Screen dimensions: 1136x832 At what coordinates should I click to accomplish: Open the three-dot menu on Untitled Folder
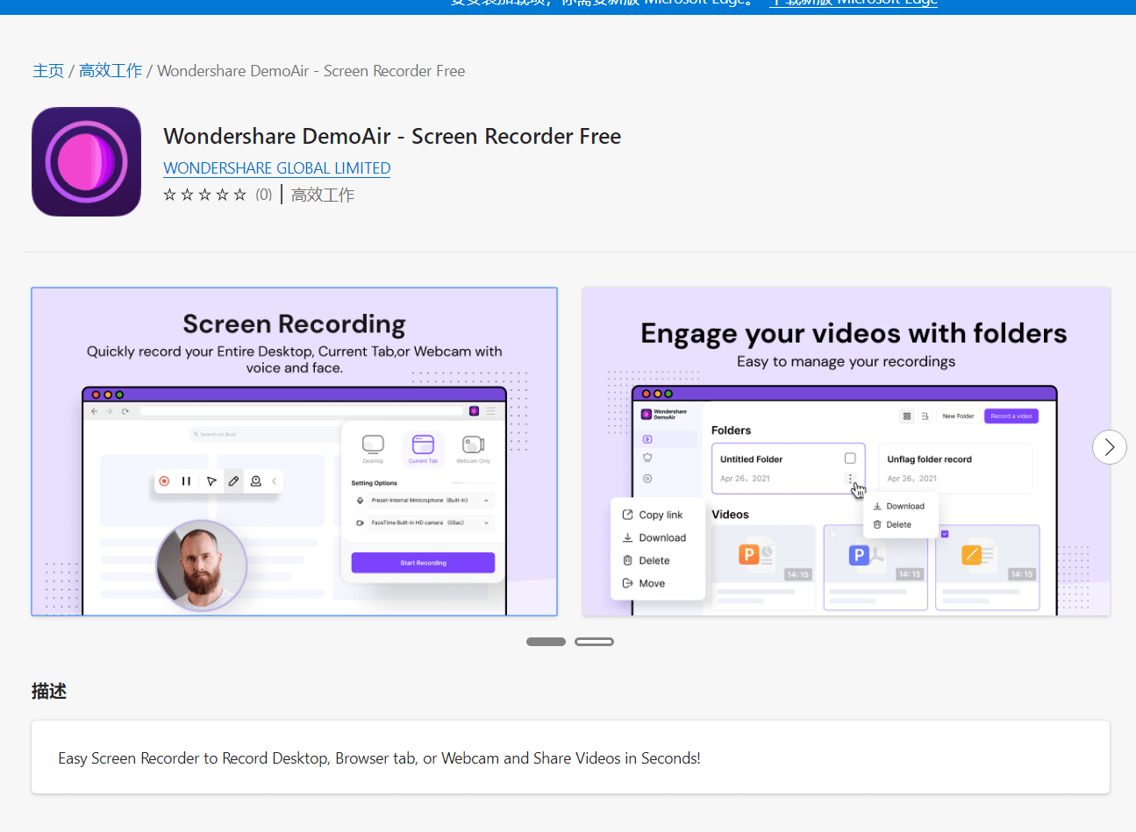[849, 479]
